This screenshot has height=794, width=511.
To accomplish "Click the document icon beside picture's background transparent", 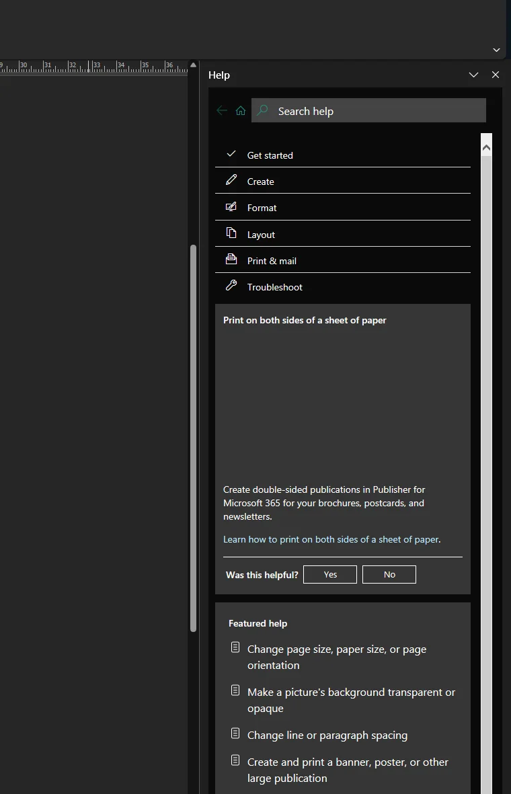I will click(235, 690).
